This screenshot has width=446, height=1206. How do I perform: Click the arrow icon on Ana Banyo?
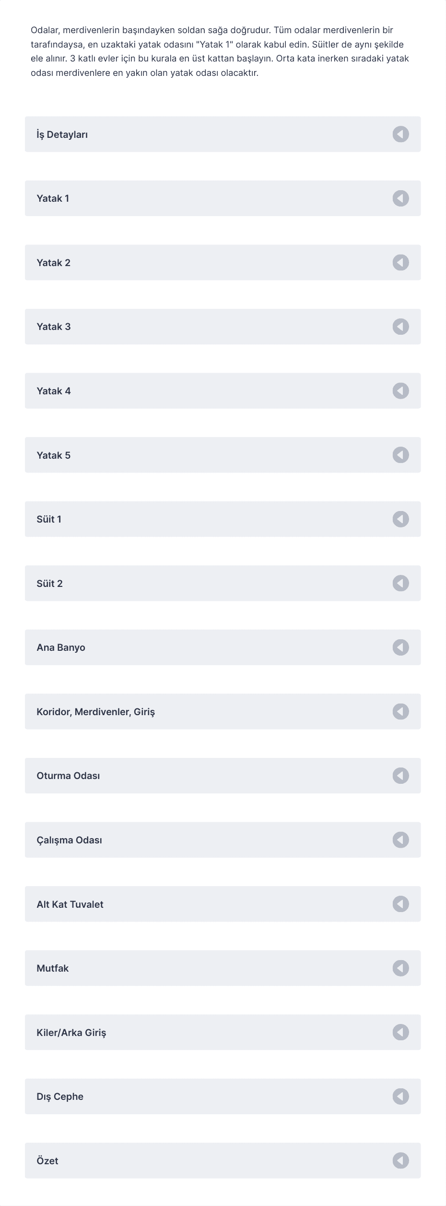tap(400, 647)
